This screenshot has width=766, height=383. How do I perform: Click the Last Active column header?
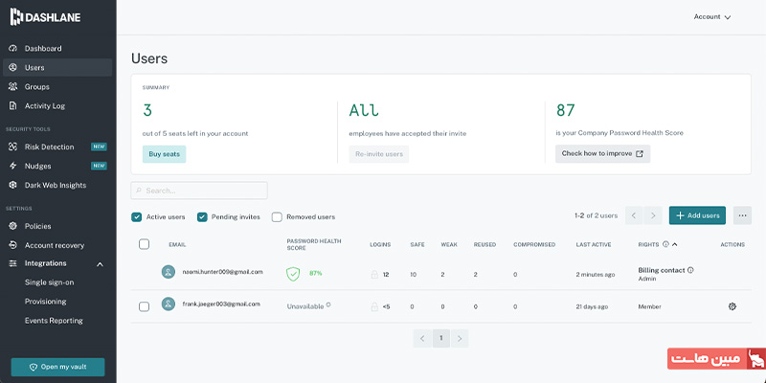point(593,245)
